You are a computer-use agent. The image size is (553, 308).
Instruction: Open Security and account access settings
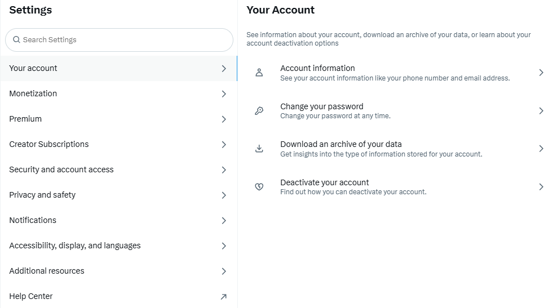click(x=61, y=169)
